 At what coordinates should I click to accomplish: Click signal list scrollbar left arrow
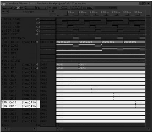[5, 129]
